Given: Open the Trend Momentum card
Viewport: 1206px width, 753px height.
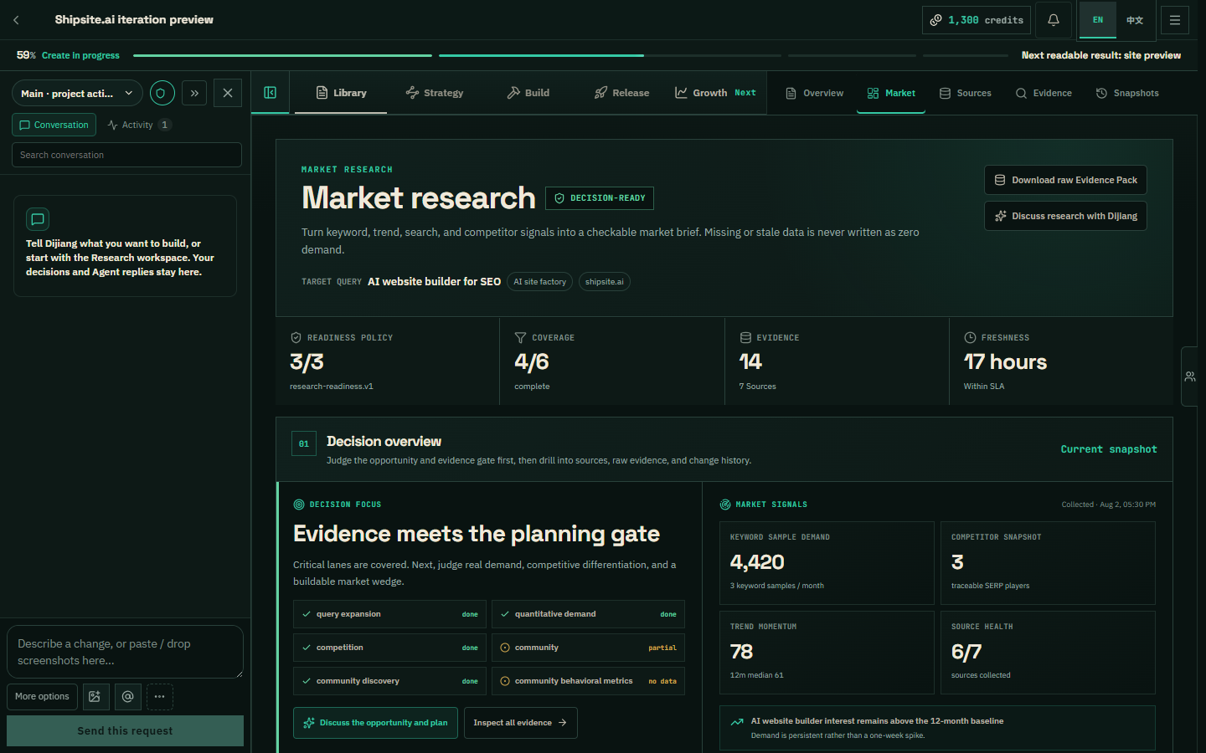Looking at the screenshot, I should coord(827,653).
